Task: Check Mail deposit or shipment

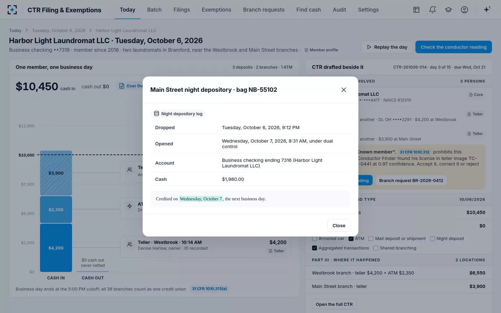Action: coord(371,239)
